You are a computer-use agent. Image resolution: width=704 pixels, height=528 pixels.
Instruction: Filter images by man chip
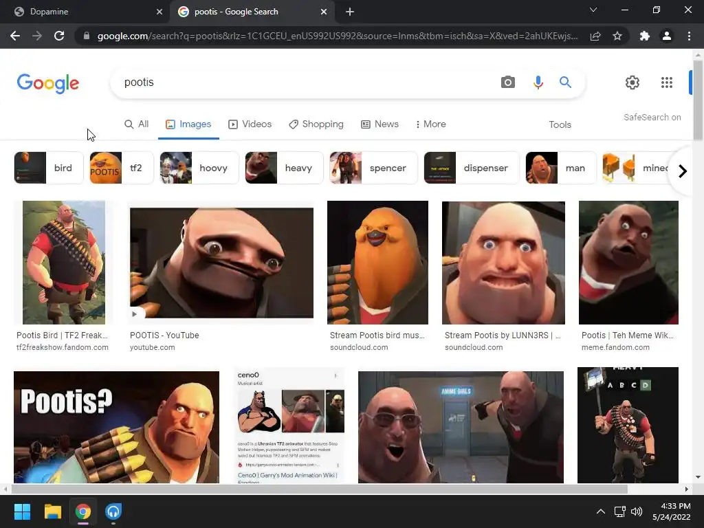click(561, 168)
